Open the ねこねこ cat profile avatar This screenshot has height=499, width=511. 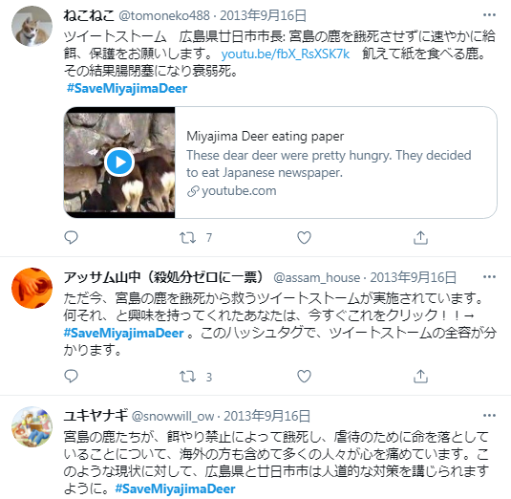click(x=32, y=26)
